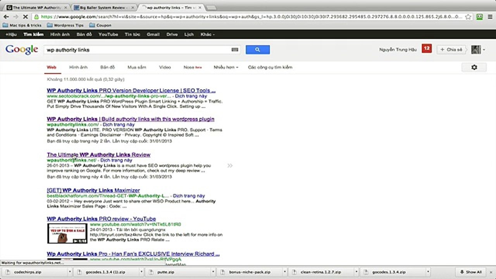Open Lịch in the black bar

[x=189, y=34]
